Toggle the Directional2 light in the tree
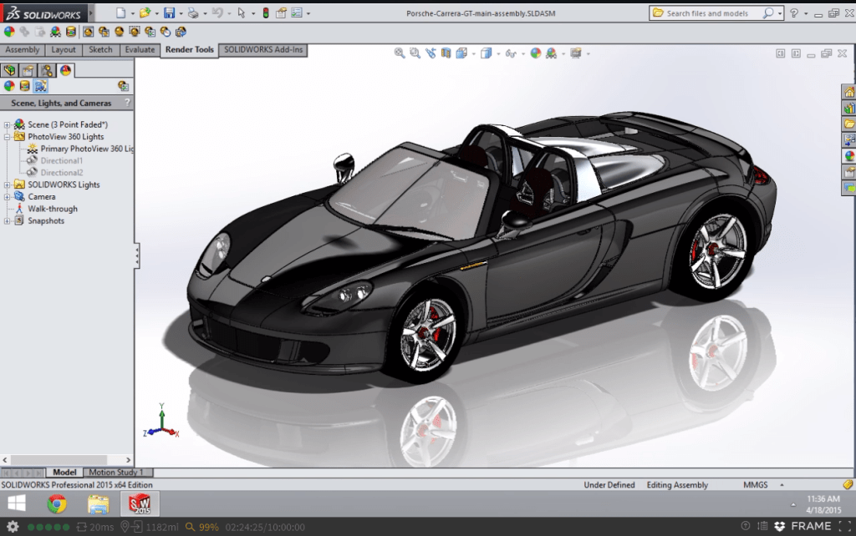The height and width of the screenshot is (536, 856). 61,173
